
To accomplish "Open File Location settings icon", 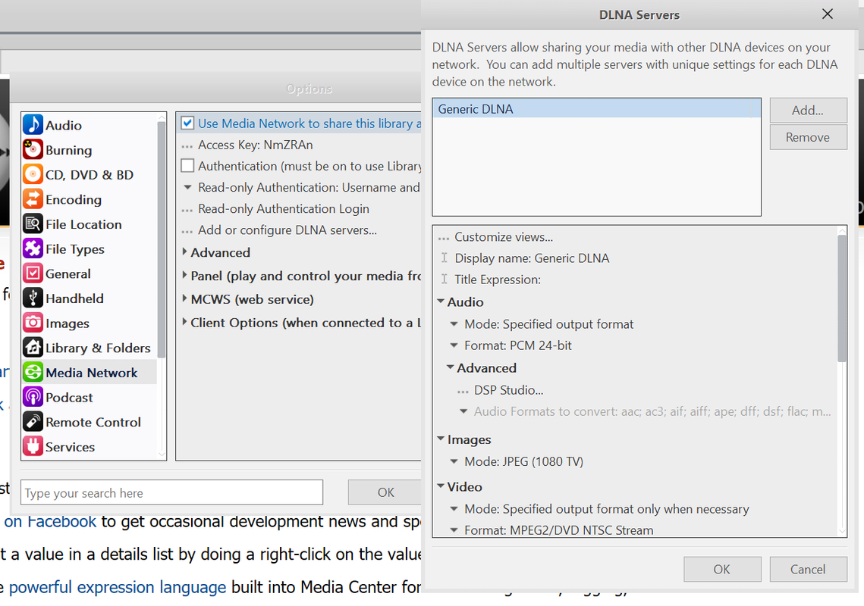I will (33, 224).
